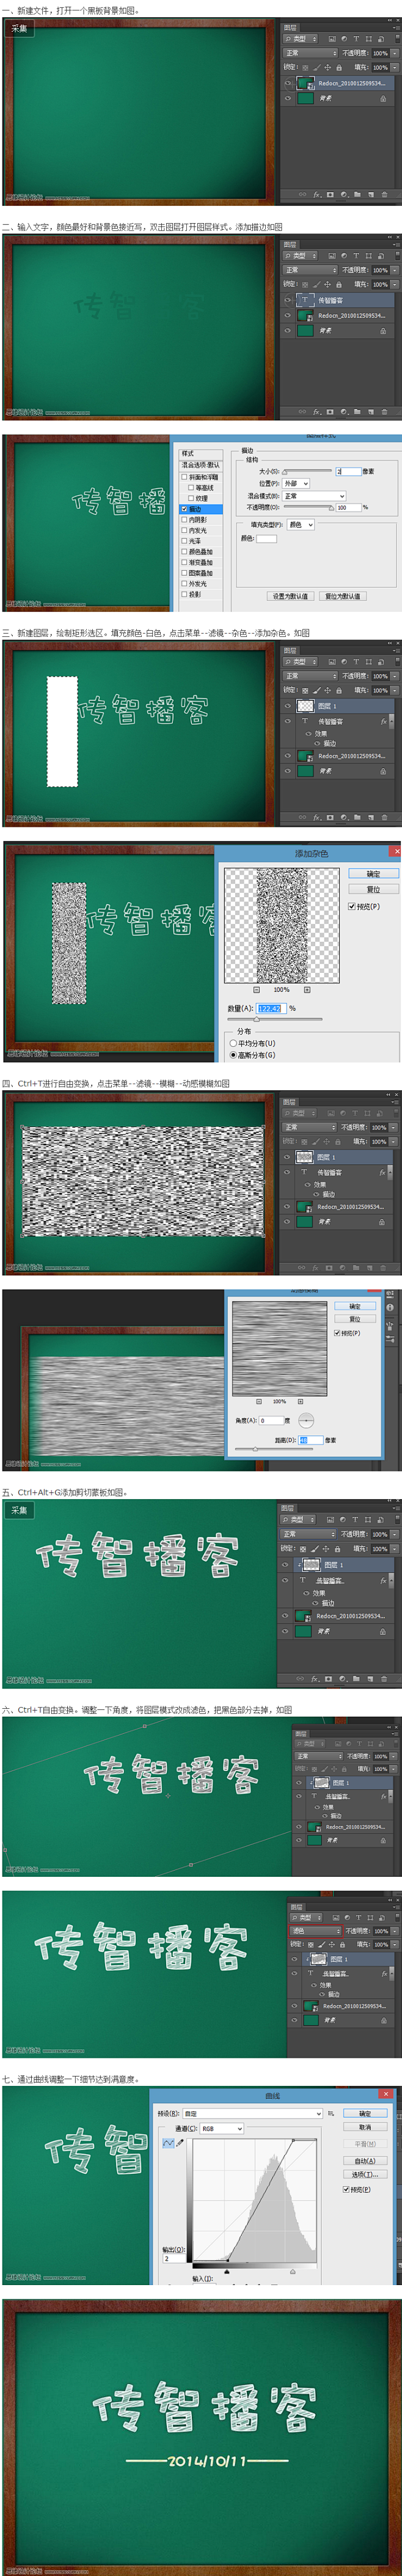Uncheck 描边 style checkbox in layer style list
402x2576 pixels.
pos(184,509)
